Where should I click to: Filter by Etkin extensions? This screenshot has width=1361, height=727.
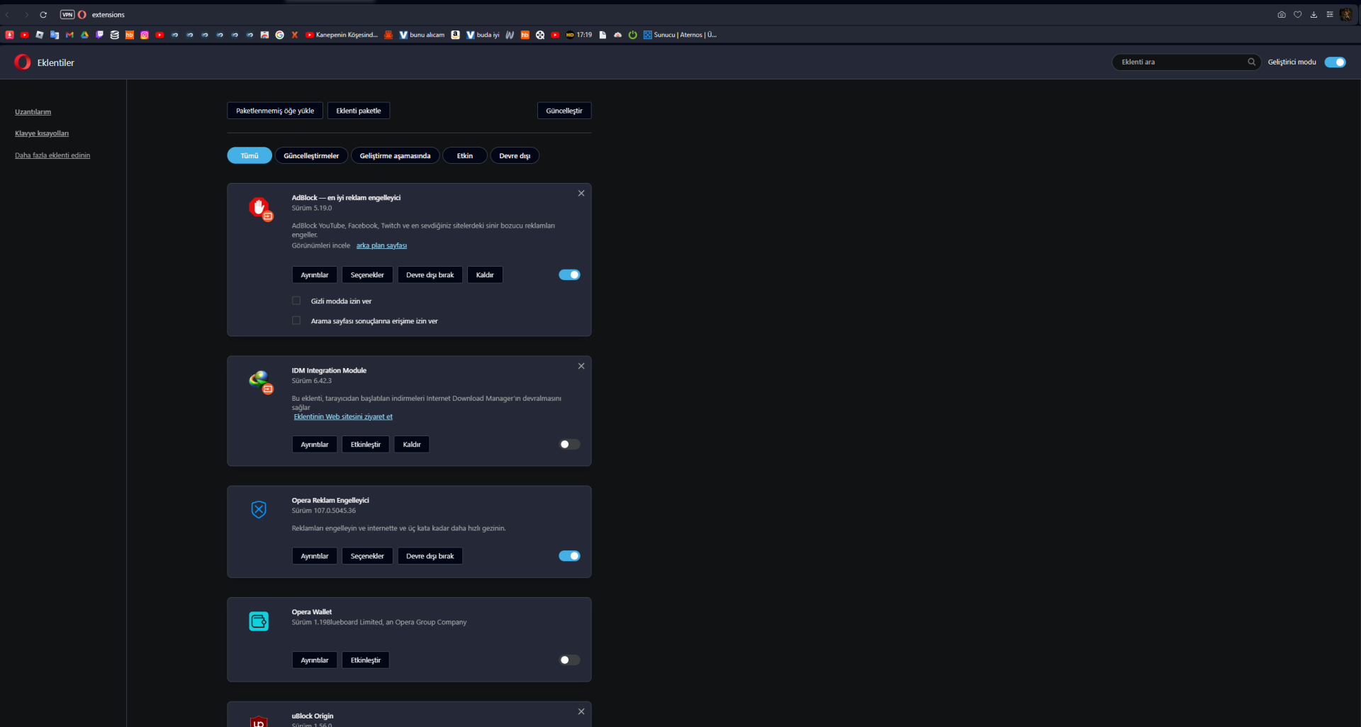pyautogui.click(x=465, y=155)
